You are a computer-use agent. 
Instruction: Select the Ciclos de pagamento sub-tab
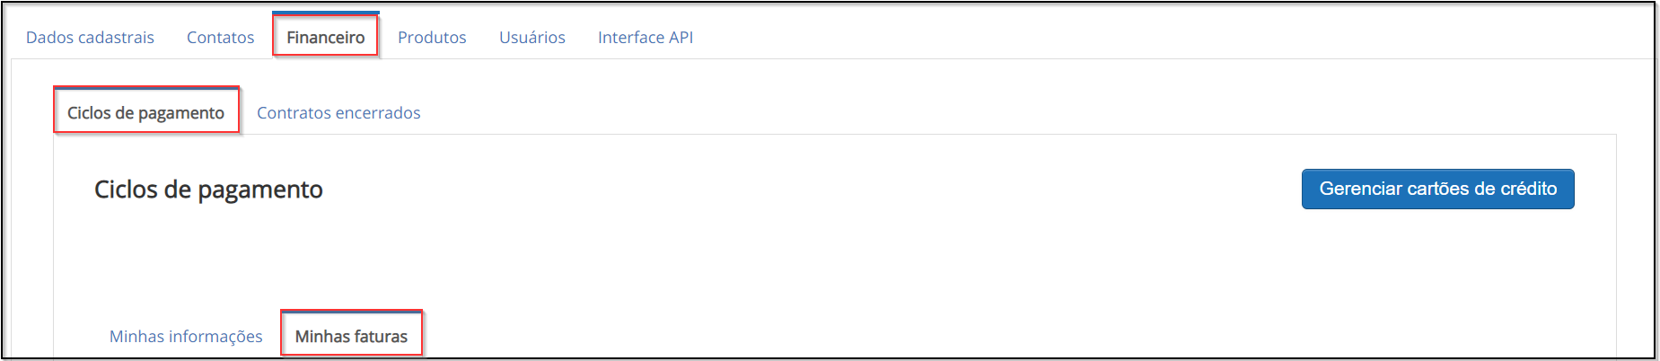146,112
